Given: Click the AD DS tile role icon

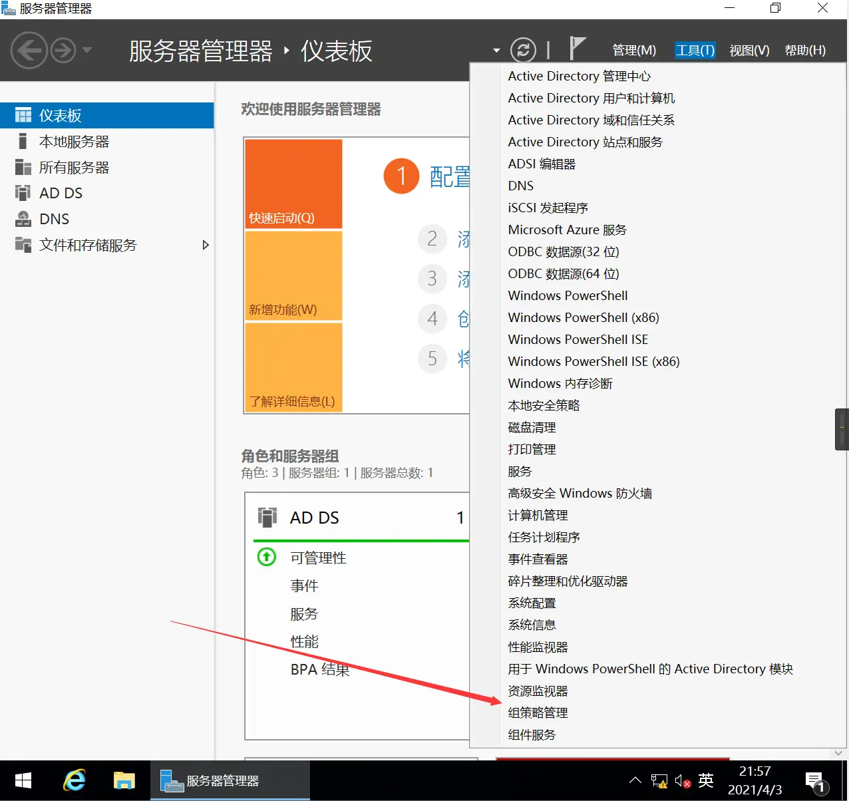Looking at the screenshot, I should (x=267, y=517).
